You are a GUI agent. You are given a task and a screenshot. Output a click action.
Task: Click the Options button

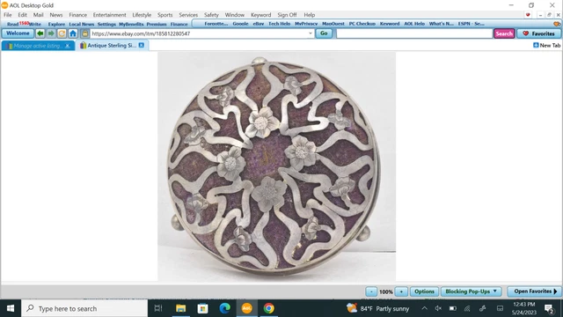(424, 291)
